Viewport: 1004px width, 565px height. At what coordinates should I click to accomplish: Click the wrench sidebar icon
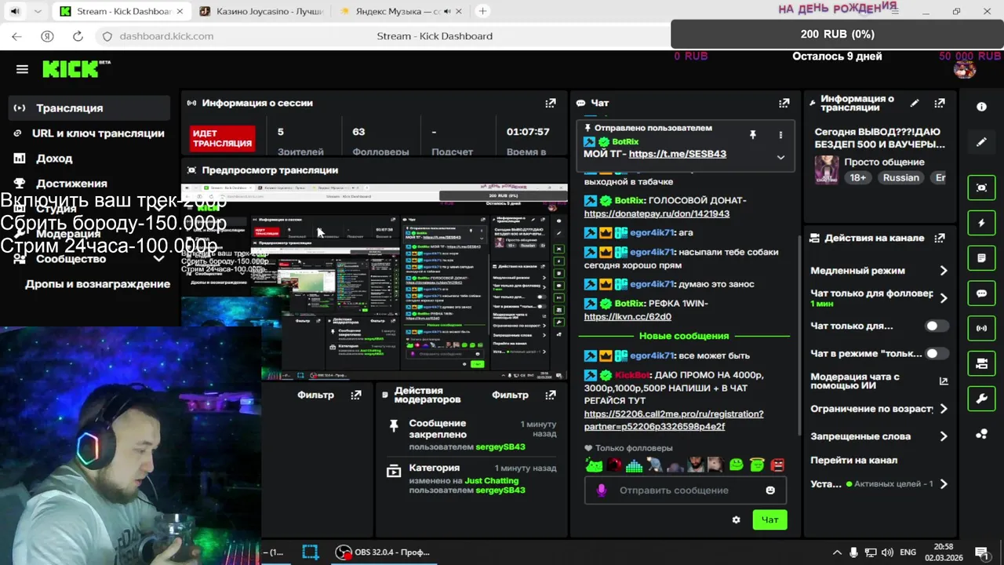[981, 399]
